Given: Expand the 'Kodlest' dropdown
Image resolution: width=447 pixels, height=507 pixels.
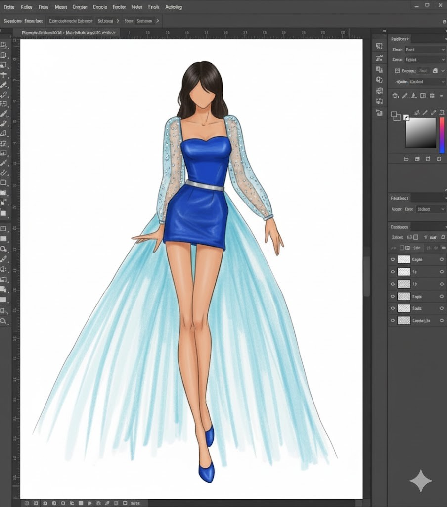Looking at the screenshot, I should click(426, 82).
